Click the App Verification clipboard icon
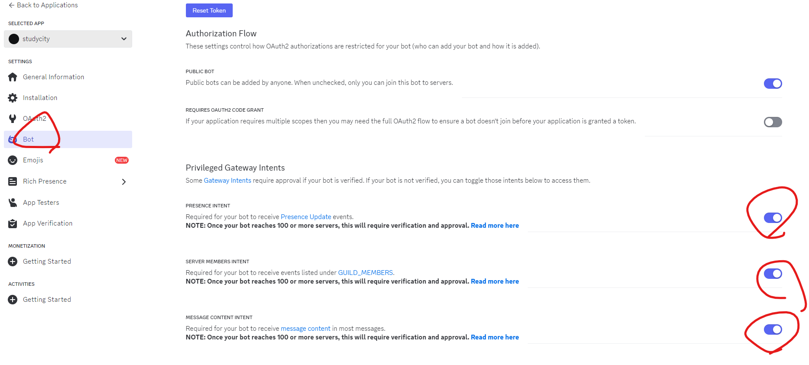This screenshot has height=365, width=809. tap(13, 223)
